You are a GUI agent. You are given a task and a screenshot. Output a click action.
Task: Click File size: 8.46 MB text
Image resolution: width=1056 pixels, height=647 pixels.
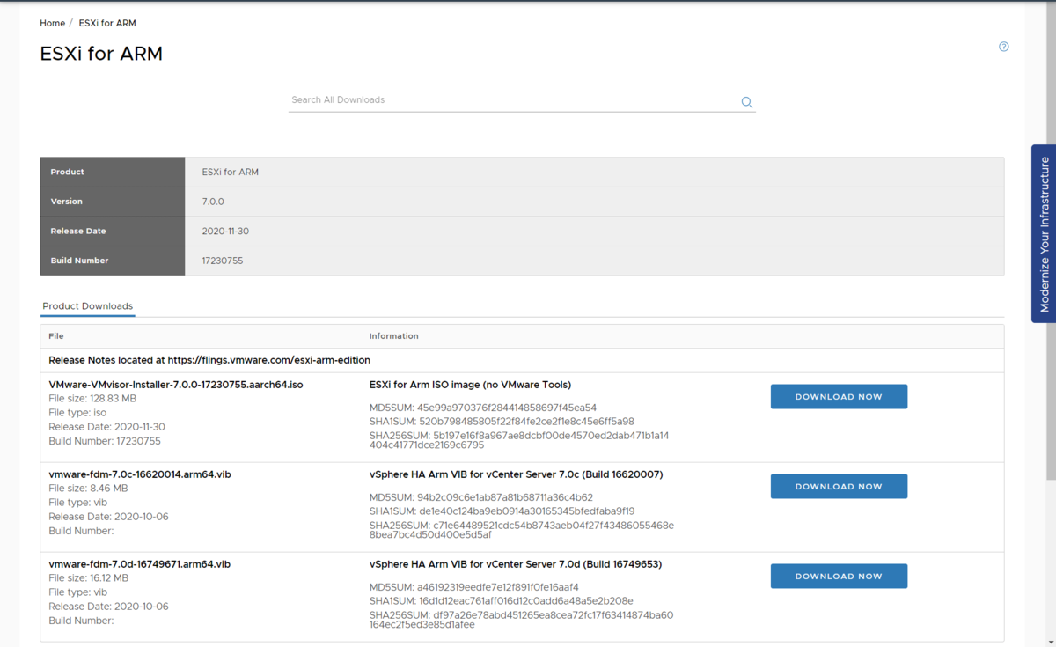pyautogui.click(x=88, y=489)
